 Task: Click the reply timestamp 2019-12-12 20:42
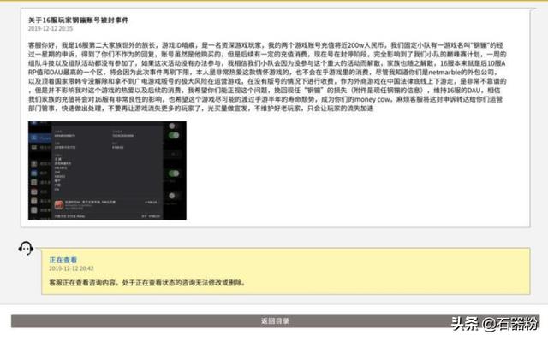pyautogui.click(x=71, y=268)
